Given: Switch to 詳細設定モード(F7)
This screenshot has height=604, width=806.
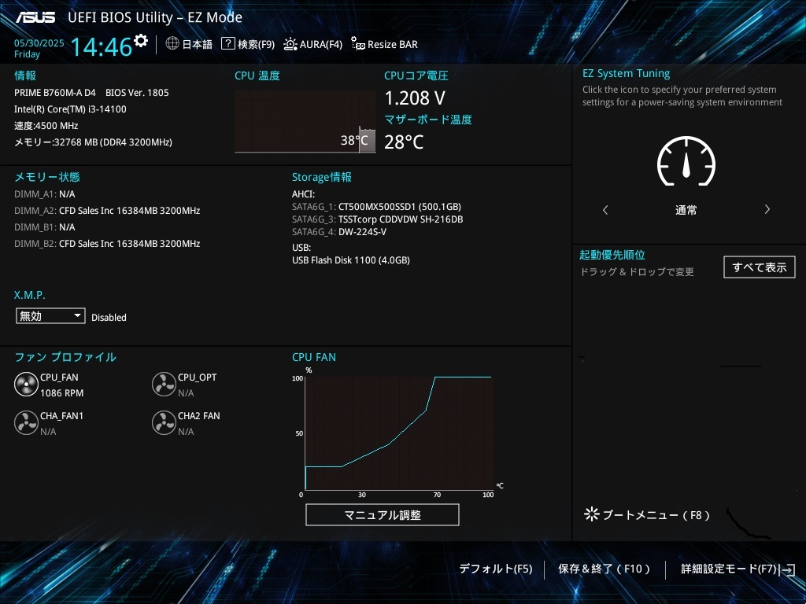Looking at the screenshot, I should (x=728, y=569).
